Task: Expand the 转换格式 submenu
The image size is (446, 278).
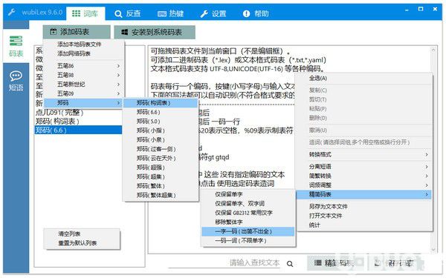Action: pyautogui.click(x=363, y=155)
